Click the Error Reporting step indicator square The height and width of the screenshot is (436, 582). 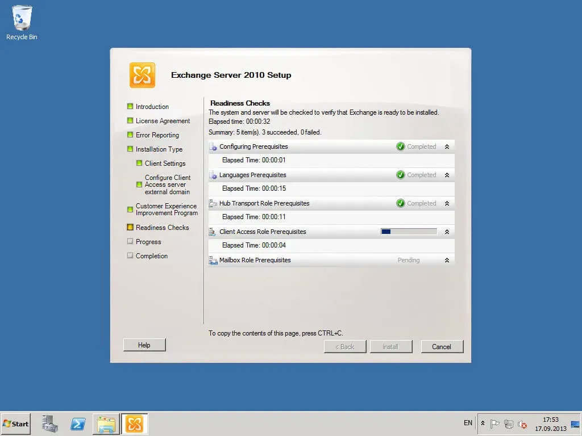point(130,135)
